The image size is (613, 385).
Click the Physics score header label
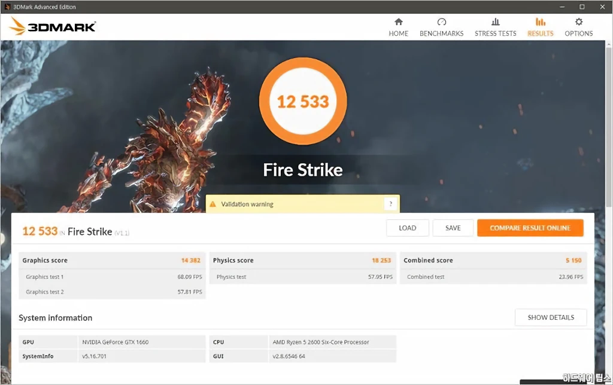233,261
